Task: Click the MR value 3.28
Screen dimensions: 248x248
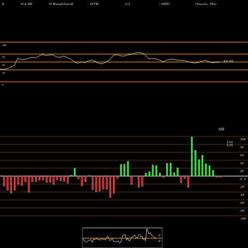Action: coord(230,145)
